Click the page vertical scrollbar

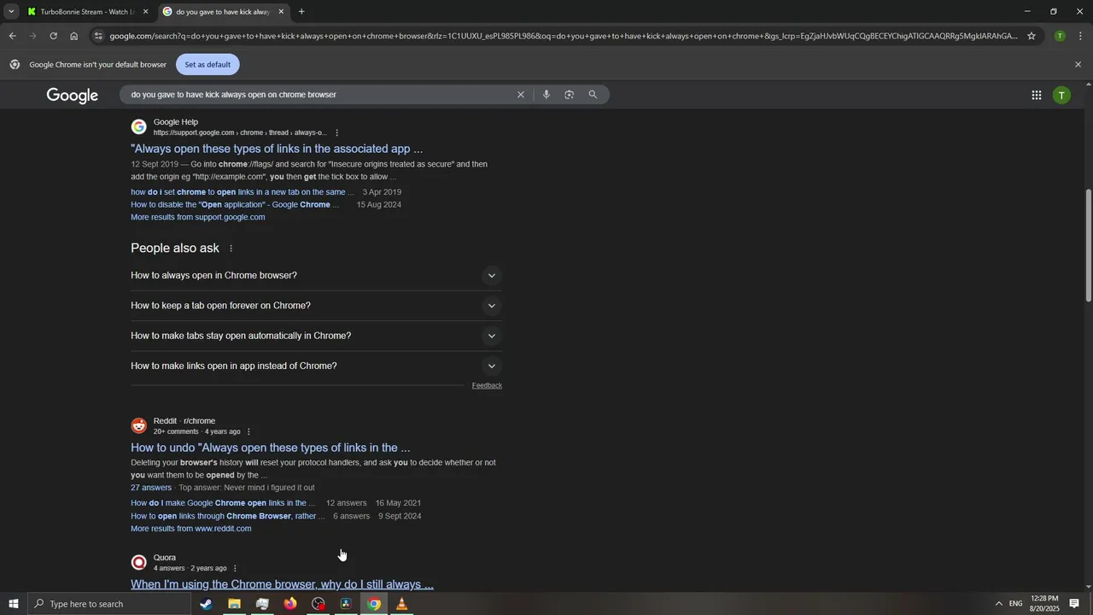[x=1088, y=245]
